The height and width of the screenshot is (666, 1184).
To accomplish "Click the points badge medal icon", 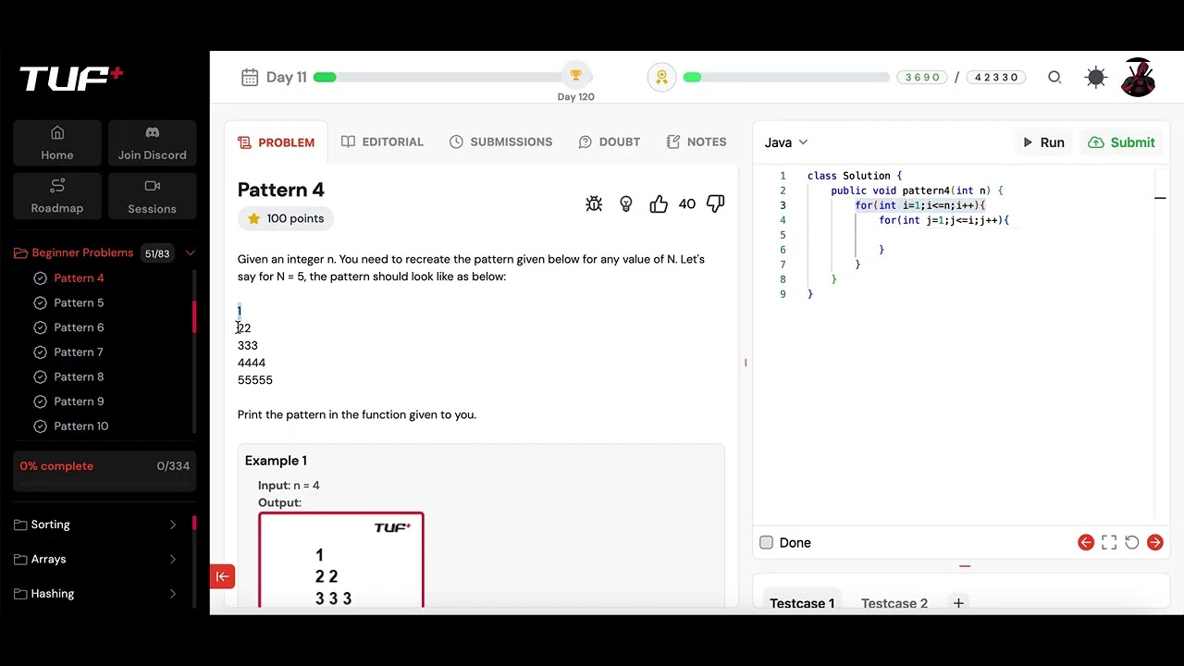I will click(661, 77).
